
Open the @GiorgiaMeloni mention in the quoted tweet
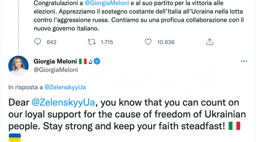pos(107,3)
